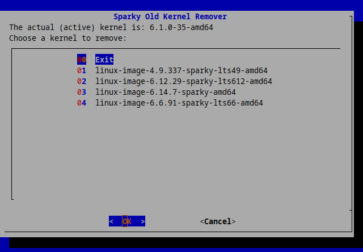Choose linux-image-6.12.29-sparky-lts612-amd64 for removal
Screen dimensions: 363x252
click(x=184, y=81)
